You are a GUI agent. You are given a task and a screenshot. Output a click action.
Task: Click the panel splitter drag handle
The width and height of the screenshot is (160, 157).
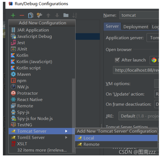coord(101,126)
